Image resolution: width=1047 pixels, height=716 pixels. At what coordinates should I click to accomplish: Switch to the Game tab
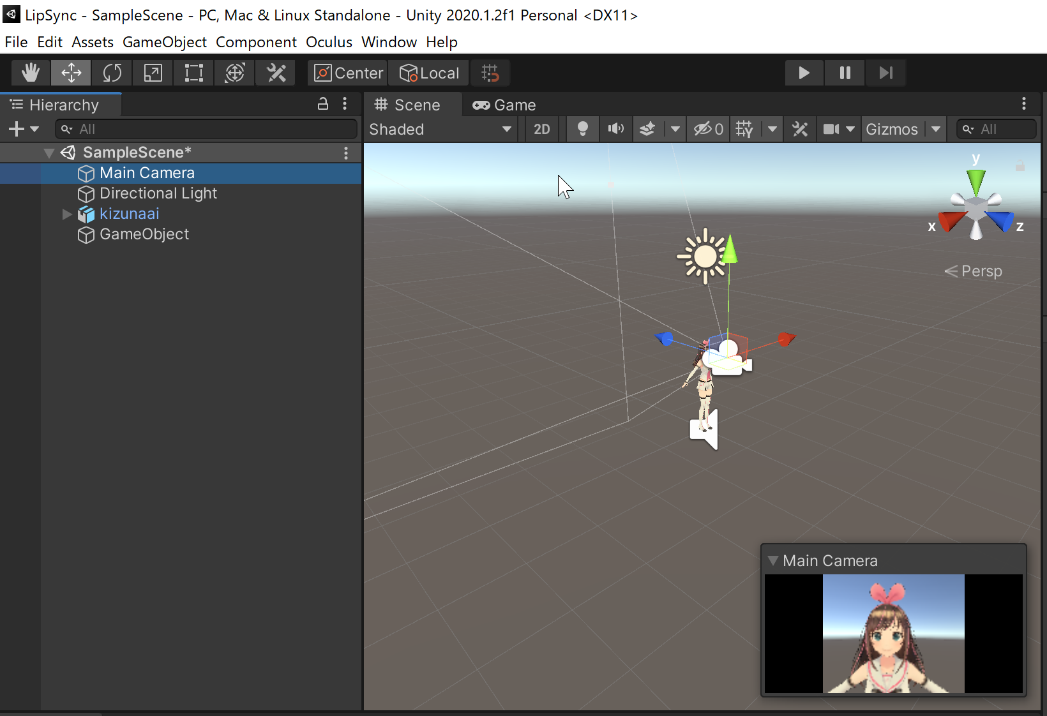tap(504, 105)
